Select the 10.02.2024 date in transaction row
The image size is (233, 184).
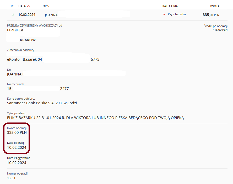point(27,15)
